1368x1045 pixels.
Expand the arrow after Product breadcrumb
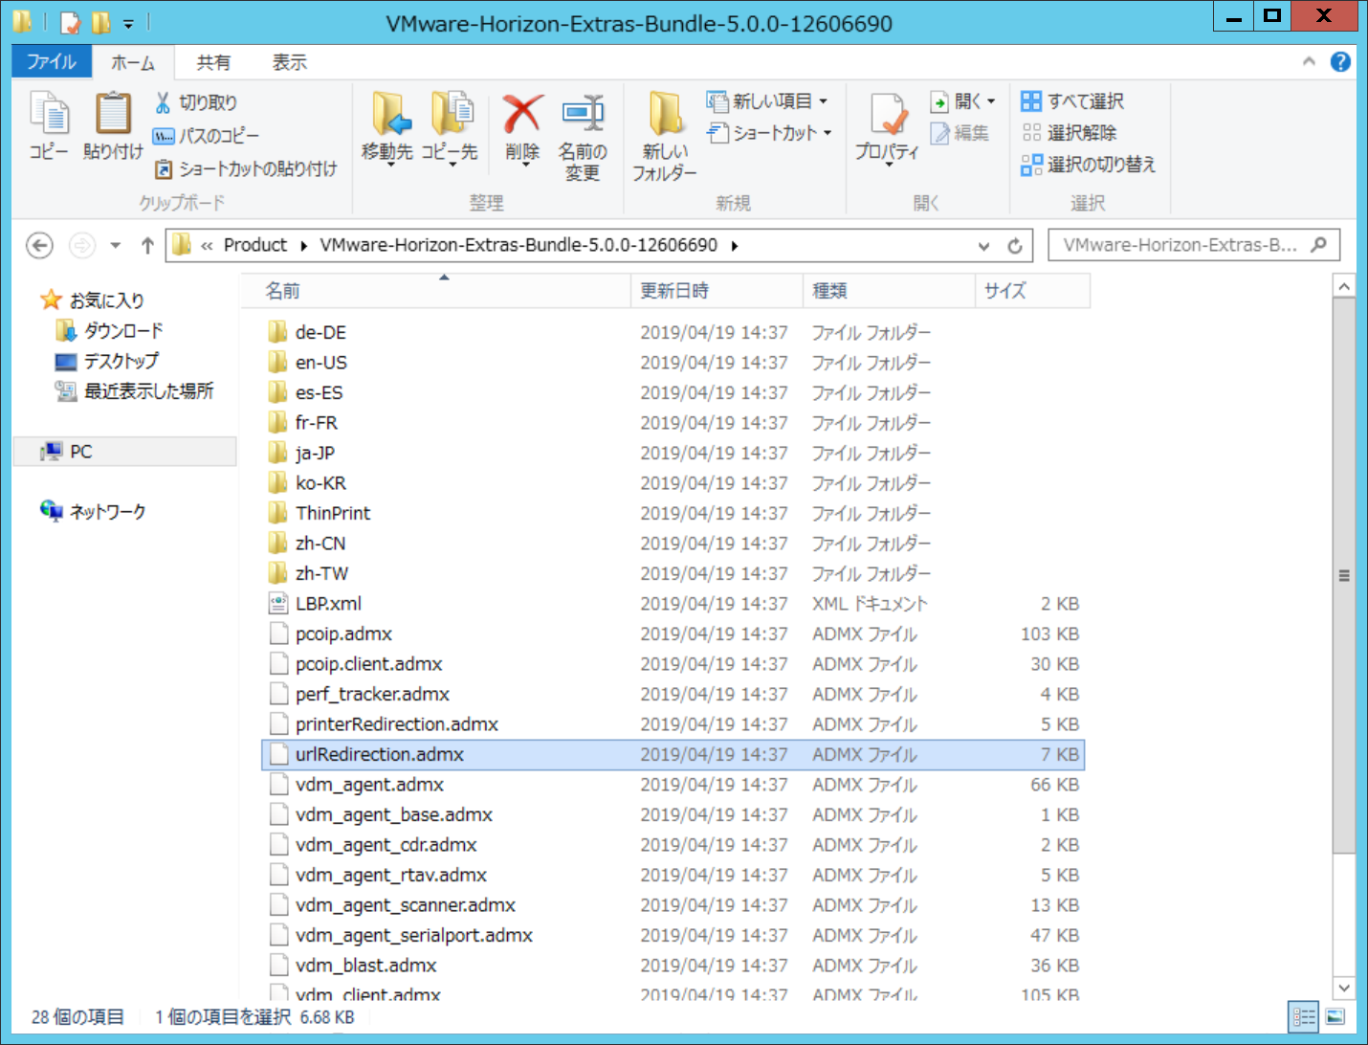[x=303, y=246]
